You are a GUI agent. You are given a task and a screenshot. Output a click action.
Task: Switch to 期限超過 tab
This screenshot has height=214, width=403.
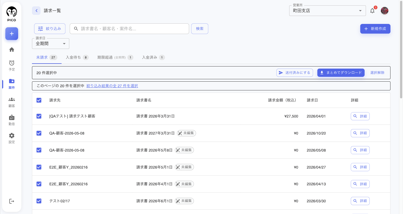click(x=115, y=57)
